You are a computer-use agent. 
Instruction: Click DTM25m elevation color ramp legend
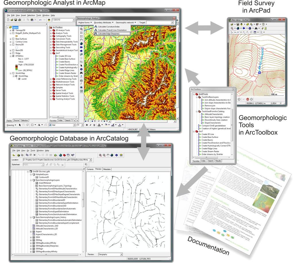click(x=16, y=68)
